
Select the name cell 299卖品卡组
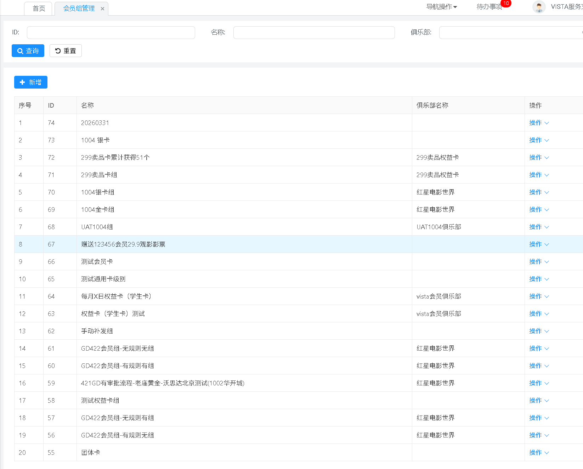[x=244, y=175]
